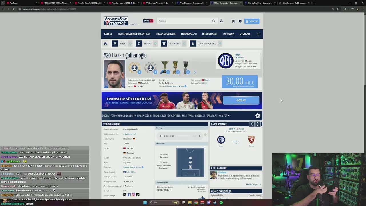366x206 pixels.
Task: Click the Göz At banner button
Action: pyautogui.click(x=241, y=100)
